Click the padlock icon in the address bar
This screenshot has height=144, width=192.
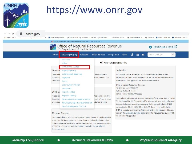click(x=21, y=34)
